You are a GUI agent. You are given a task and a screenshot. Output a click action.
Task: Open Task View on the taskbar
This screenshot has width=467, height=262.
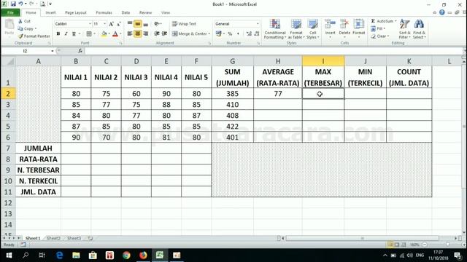click(x=42, y=255)
